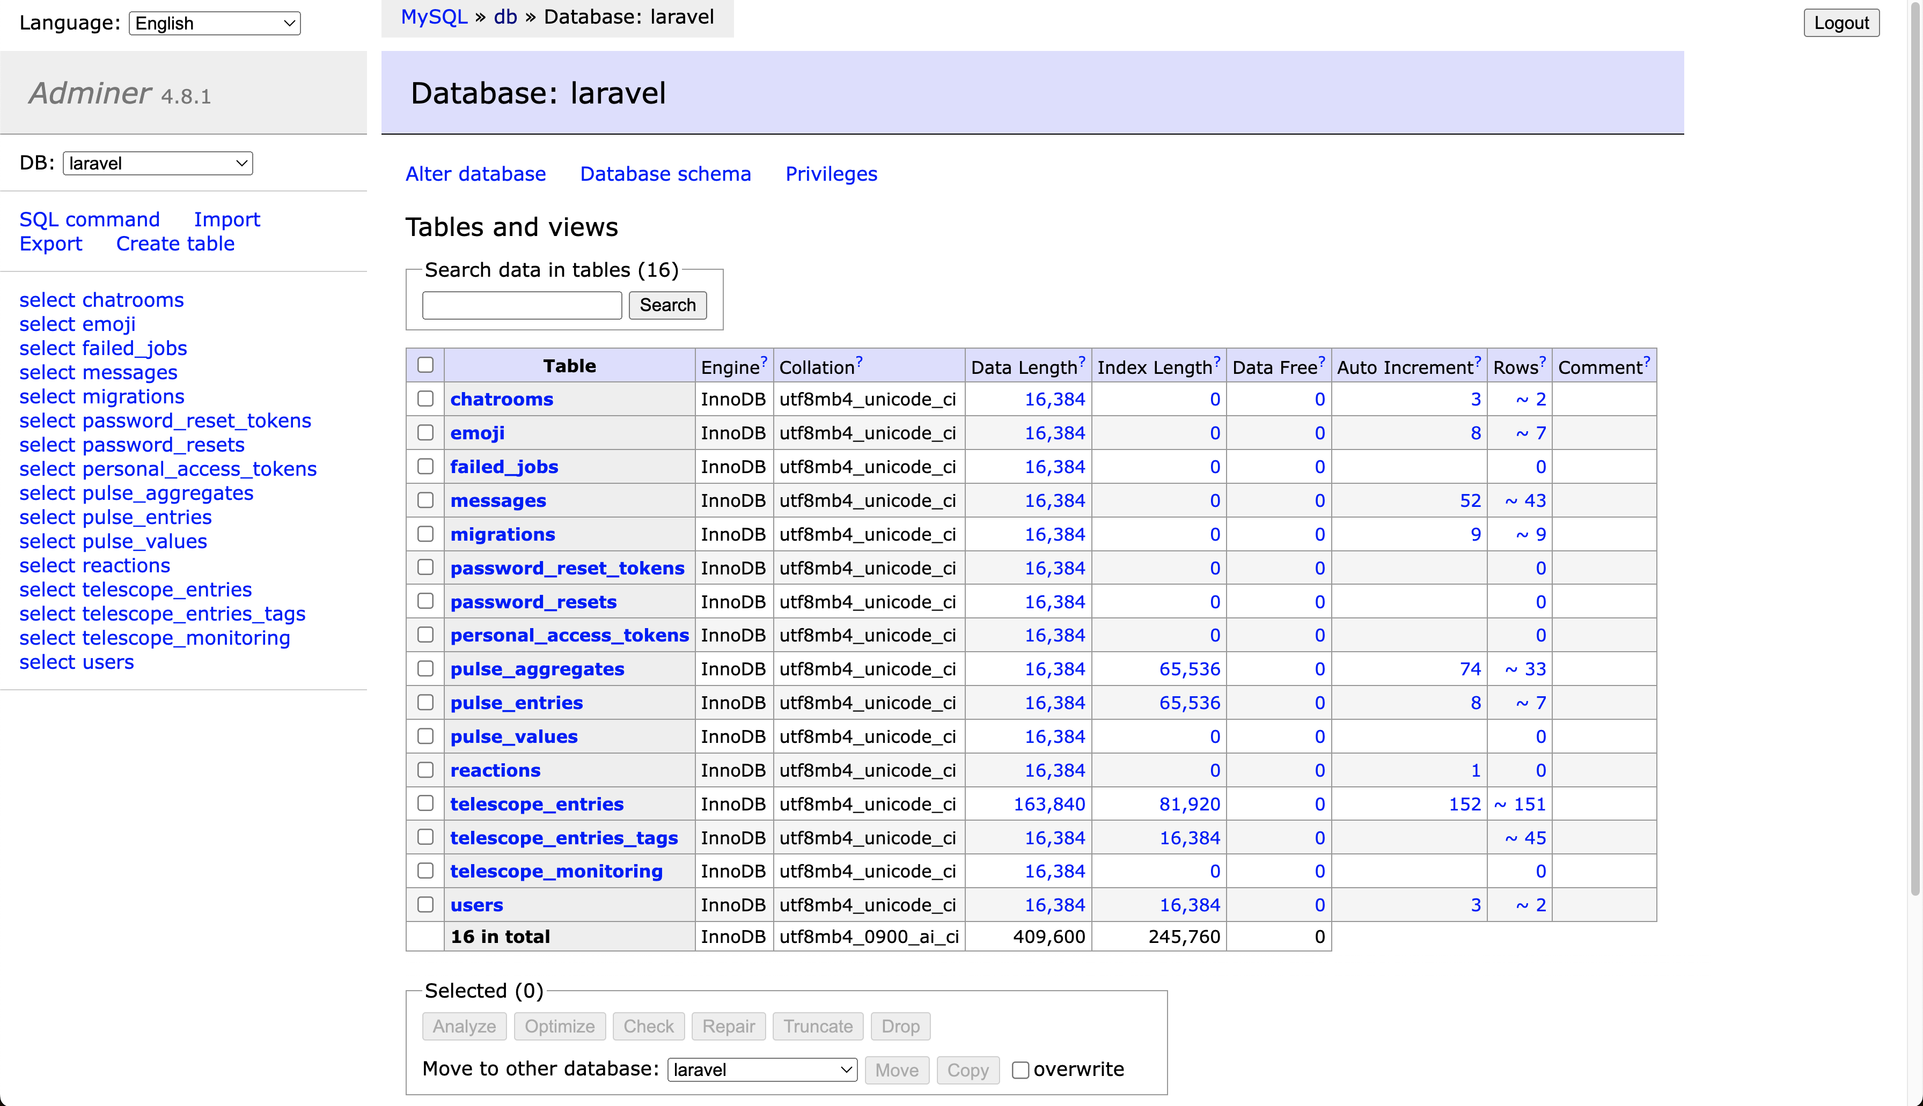Open the DB selection dropdown
This screenshot has height=1106, width=1923.
click(158, 163)
